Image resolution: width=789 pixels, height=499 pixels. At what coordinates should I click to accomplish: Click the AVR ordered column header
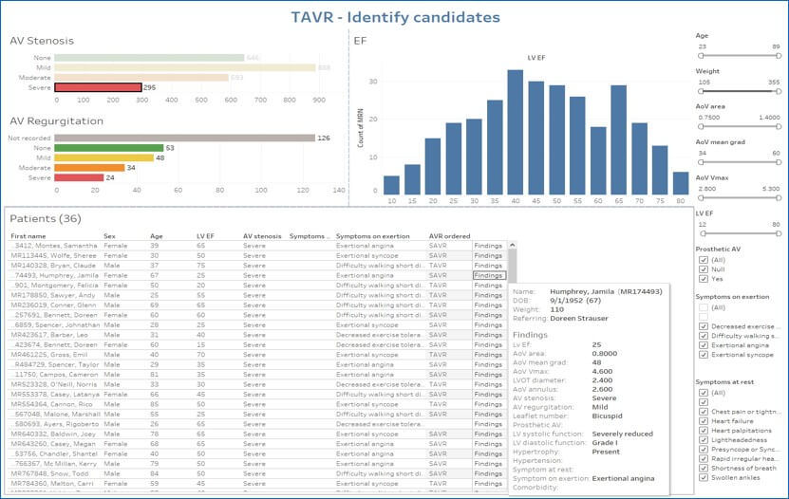(x=449, y=236)
